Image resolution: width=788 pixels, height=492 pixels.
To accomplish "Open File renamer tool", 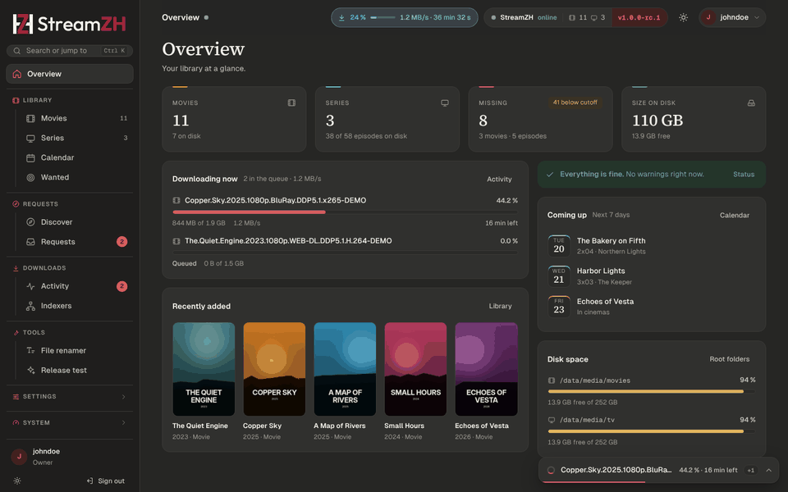I will coord(75,350).
